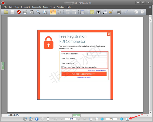153x122 pixels.
Task: Set view to Actual Size icon
Action: [x=91, y=119]
